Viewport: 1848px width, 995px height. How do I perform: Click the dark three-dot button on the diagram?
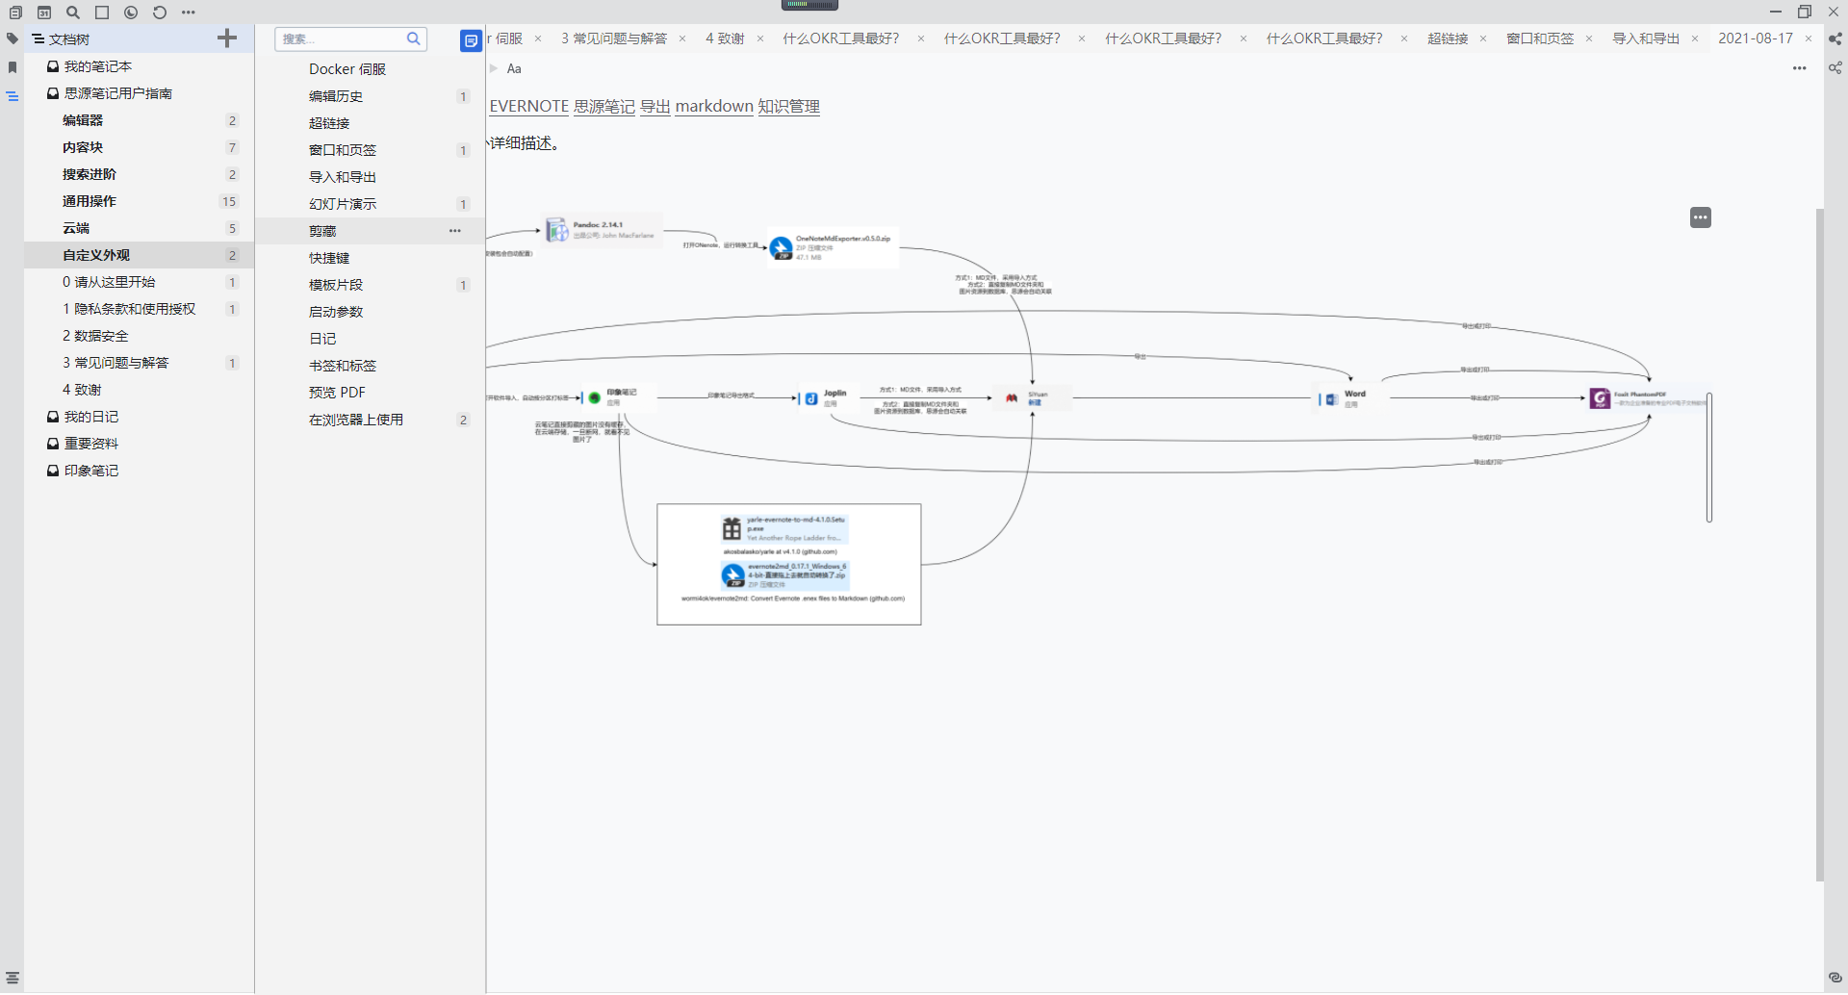pyautogui.click(x=1701, y=217)
